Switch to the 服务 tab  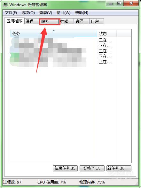[50, 22]
